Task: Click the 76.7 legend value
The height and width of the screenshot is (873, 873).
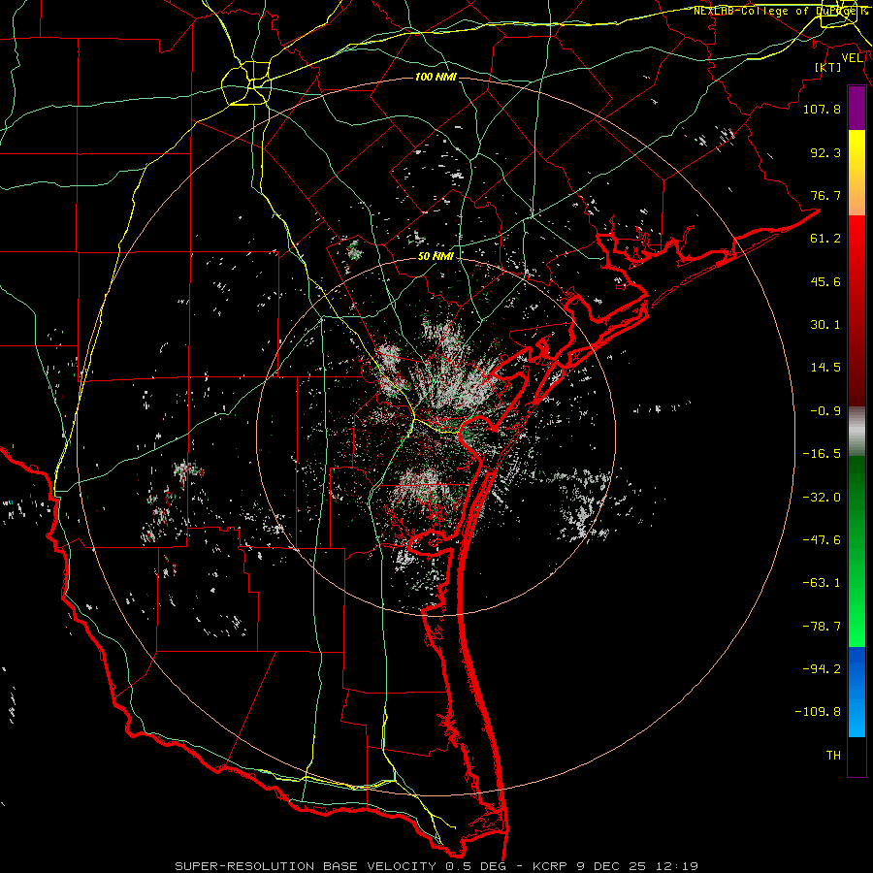Action: tap(825, 195)
